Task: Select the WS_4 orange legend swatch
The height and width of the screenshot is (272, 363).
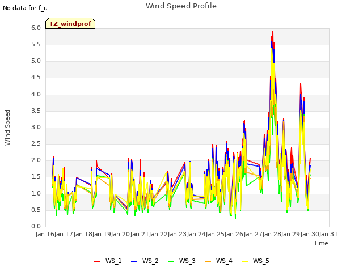Action: click(x=208, y=261)
